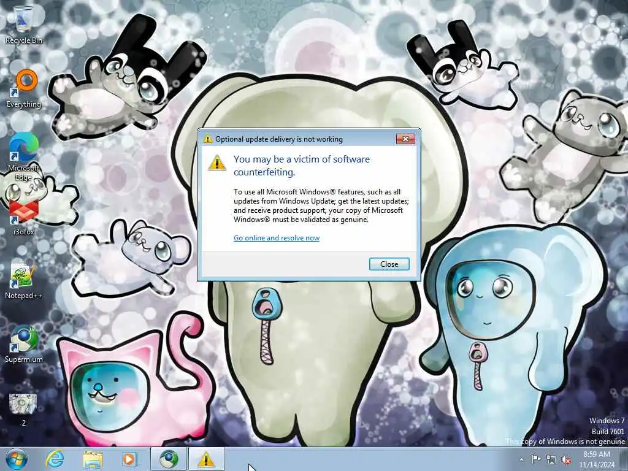This screenshot has width=628, height=471.
Task: Click dialog title 'Optional update delivery is not working'
Action: point(279,139)
